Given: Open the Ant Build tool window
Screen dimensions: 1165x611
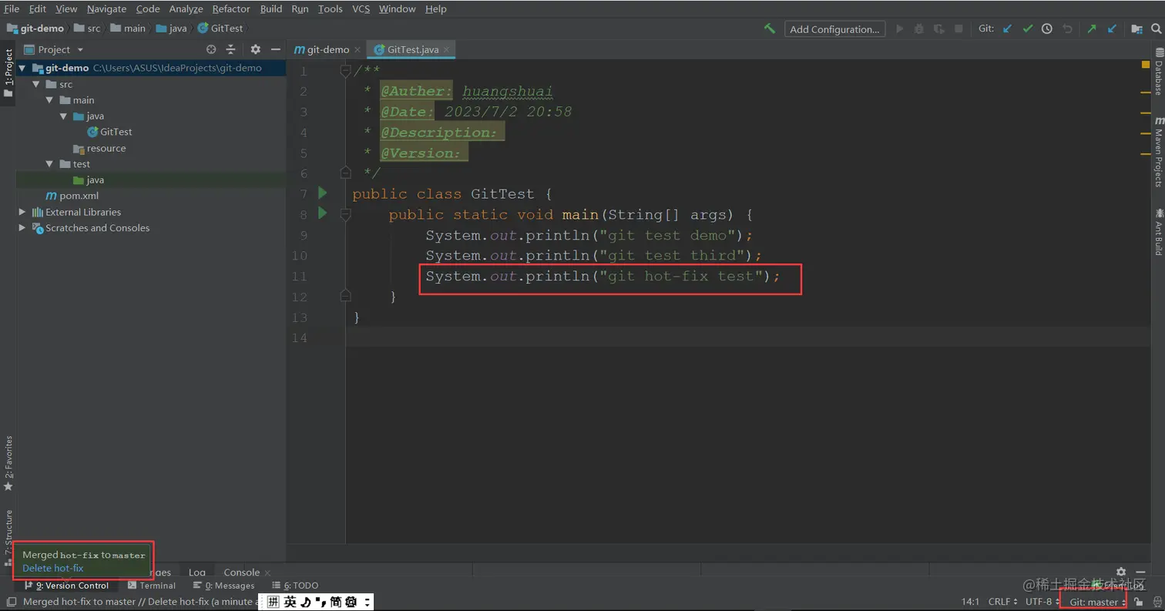Looking at the screenshot, I should click(x=1158, y=232).
